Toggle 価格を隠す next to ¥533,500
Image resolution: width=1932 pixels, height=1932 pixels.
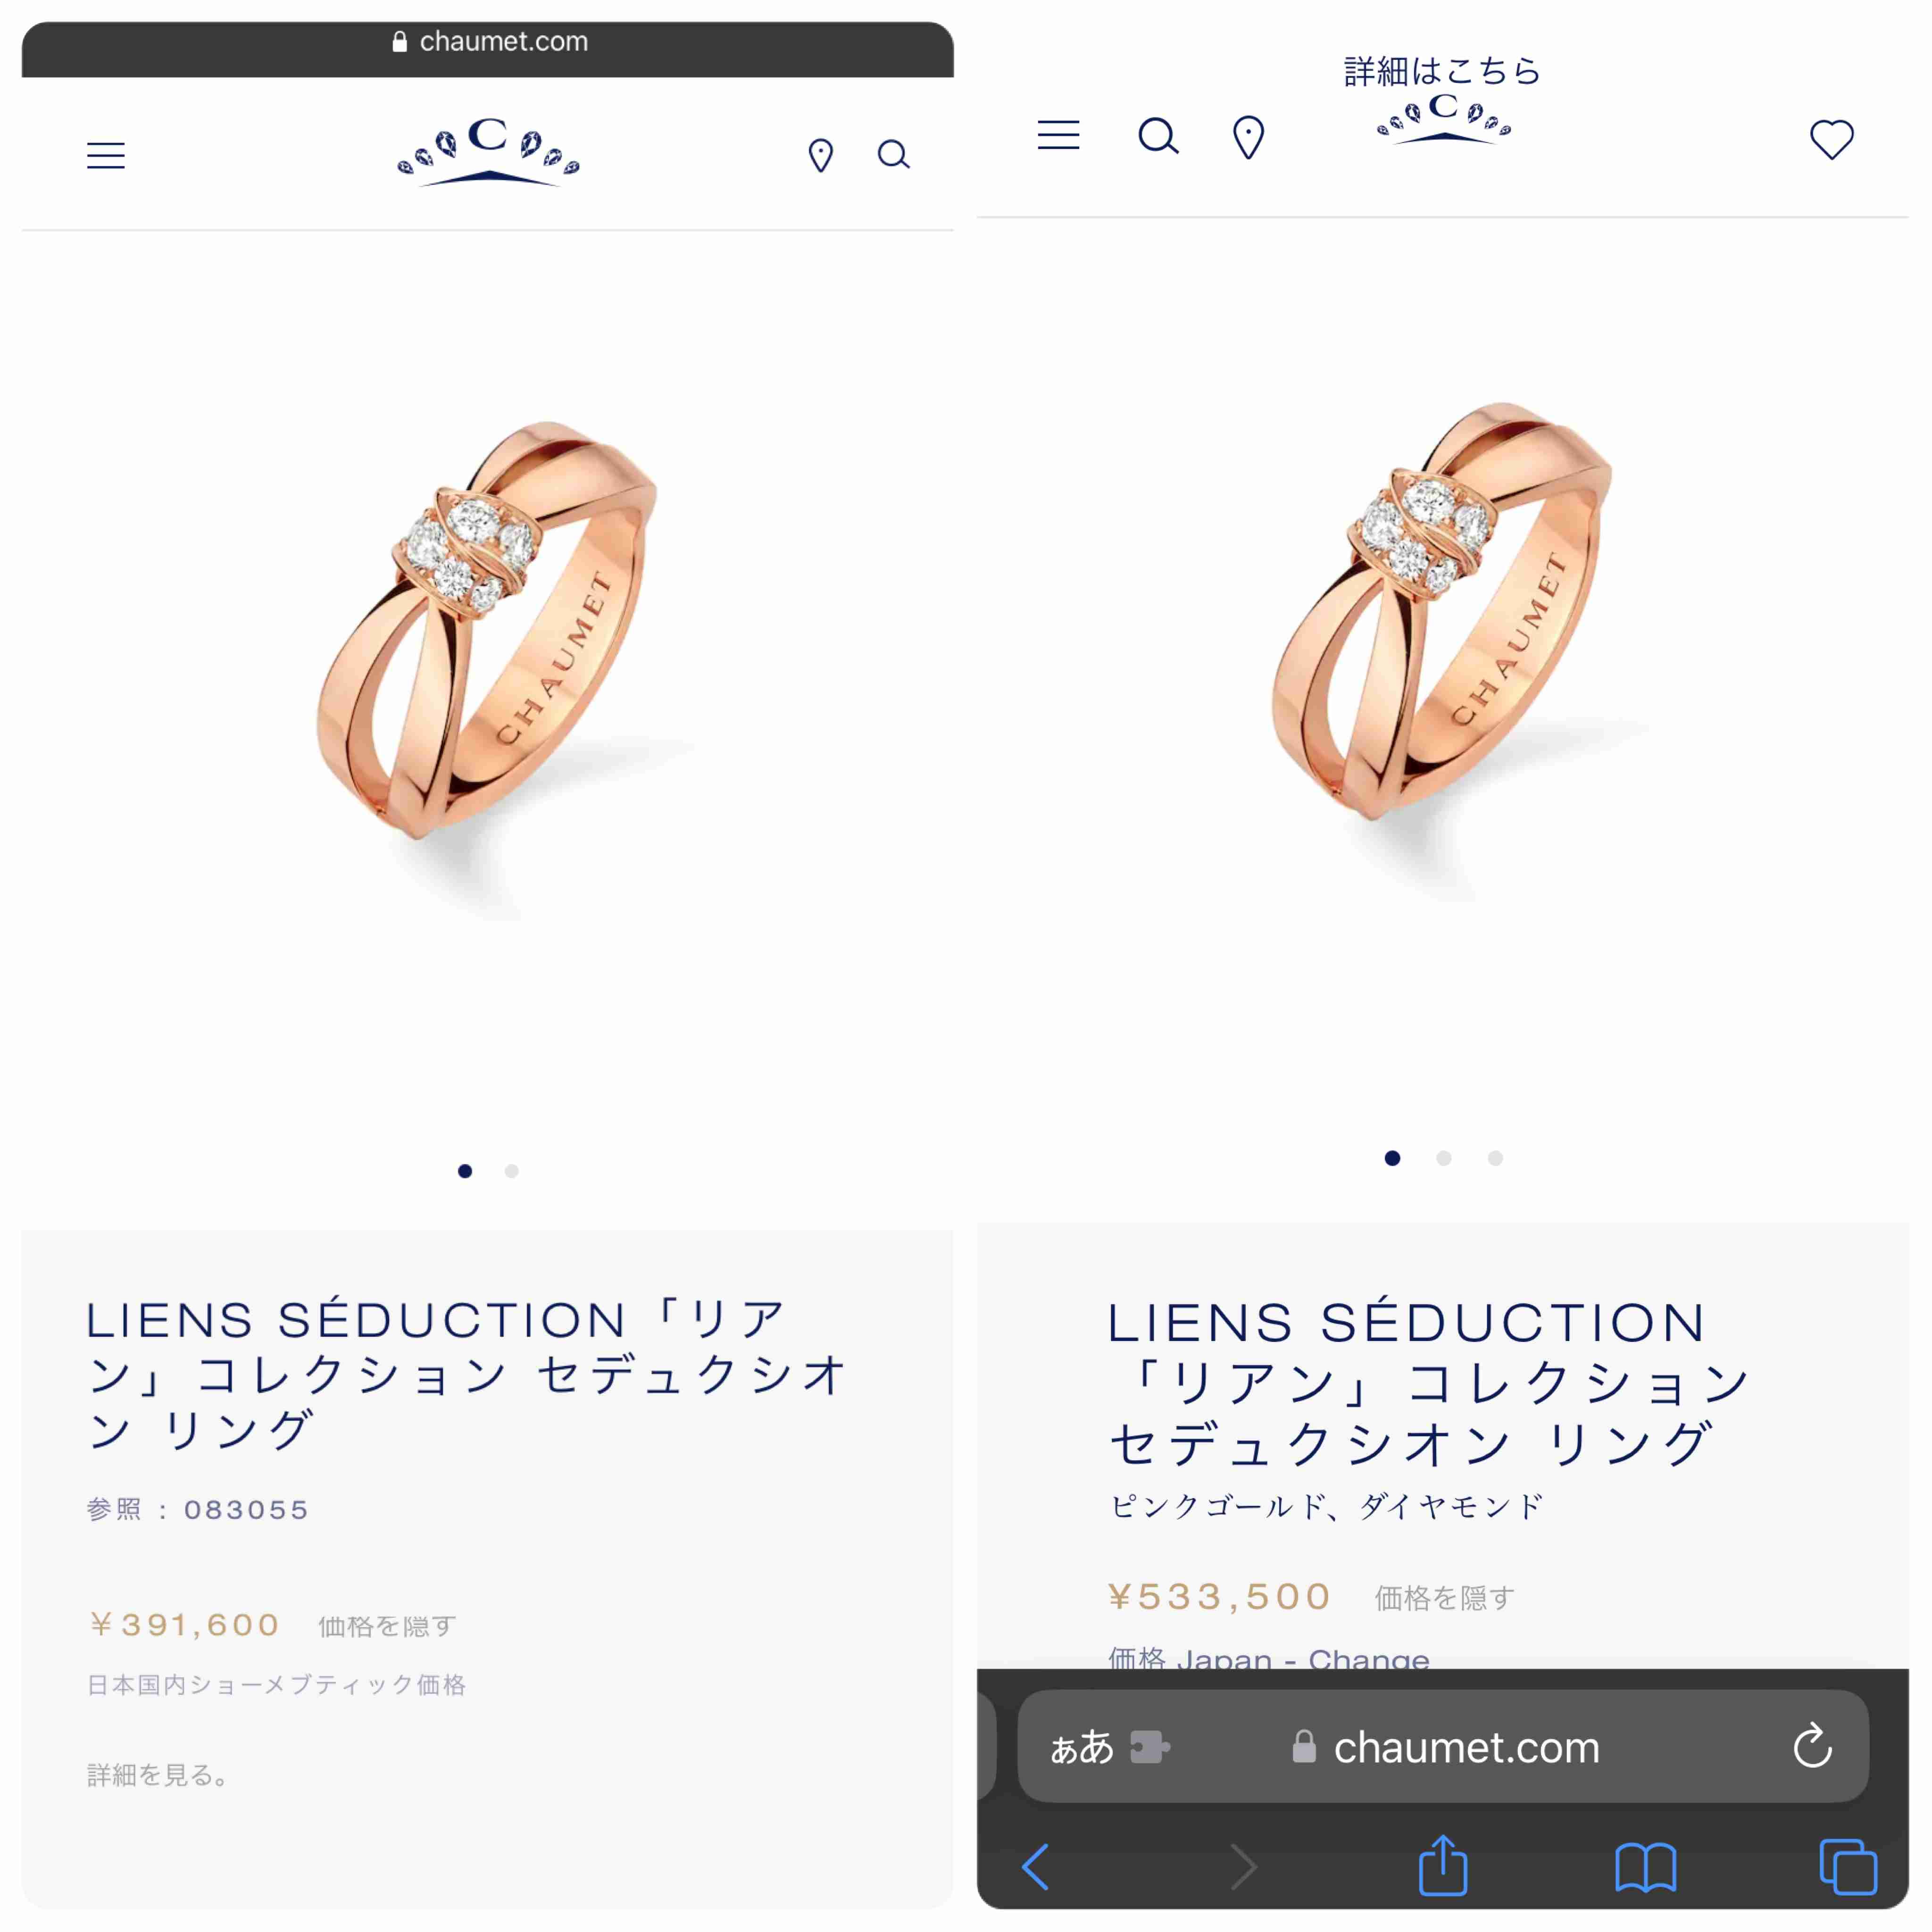click(x=1444, y=1598)
